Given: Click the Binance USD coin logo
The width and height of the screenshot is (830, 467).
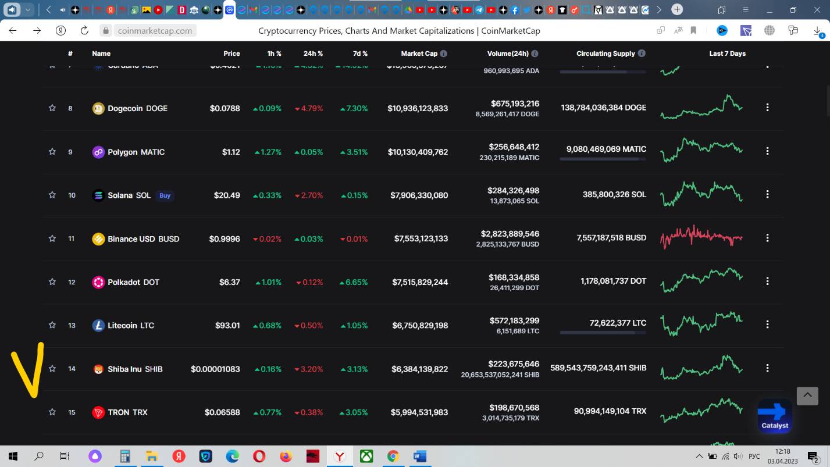Looking at the screenshot, I should 98,239.
